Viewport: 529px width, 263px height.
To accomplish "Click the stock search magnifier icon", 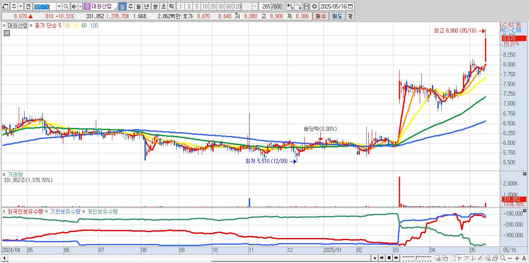I will [66, 6].
